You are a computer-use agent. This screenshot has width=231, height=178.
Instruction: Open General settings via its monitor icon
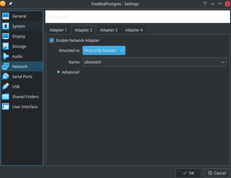tap(6, 16)
